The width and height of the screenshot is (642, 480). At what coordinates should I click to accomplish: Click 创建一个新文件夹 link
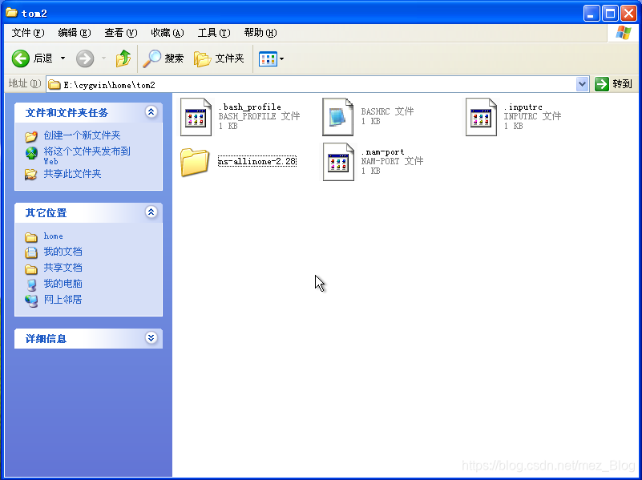click(82, 135)
